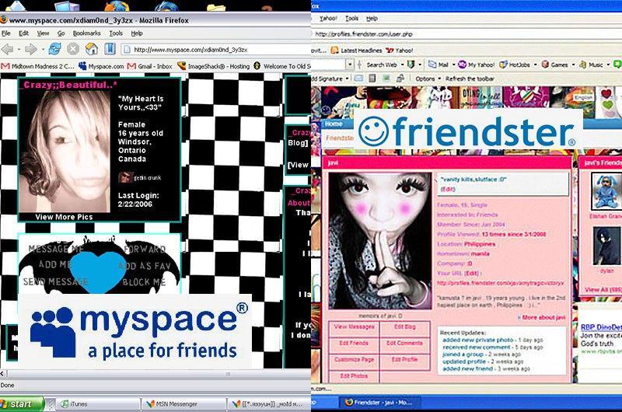Image resolution: width=622 pixels, height=412 pixels.
Task: Click the Firefox desktop icon above the window
Action: point(117,6)
